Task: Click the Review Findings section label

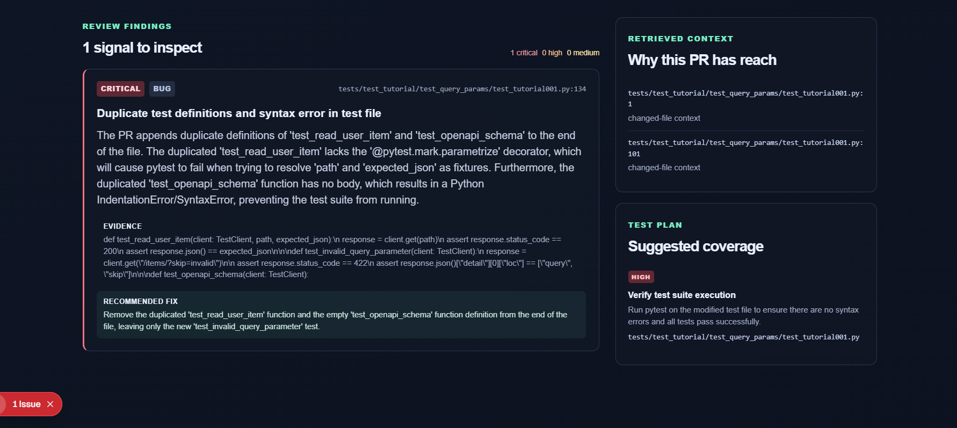Action: click(127, 26)
